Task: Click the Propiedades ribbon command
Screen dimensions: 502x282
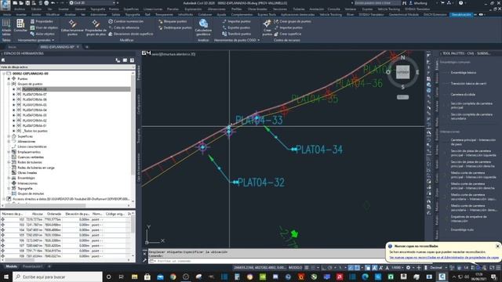Action: 42,21
